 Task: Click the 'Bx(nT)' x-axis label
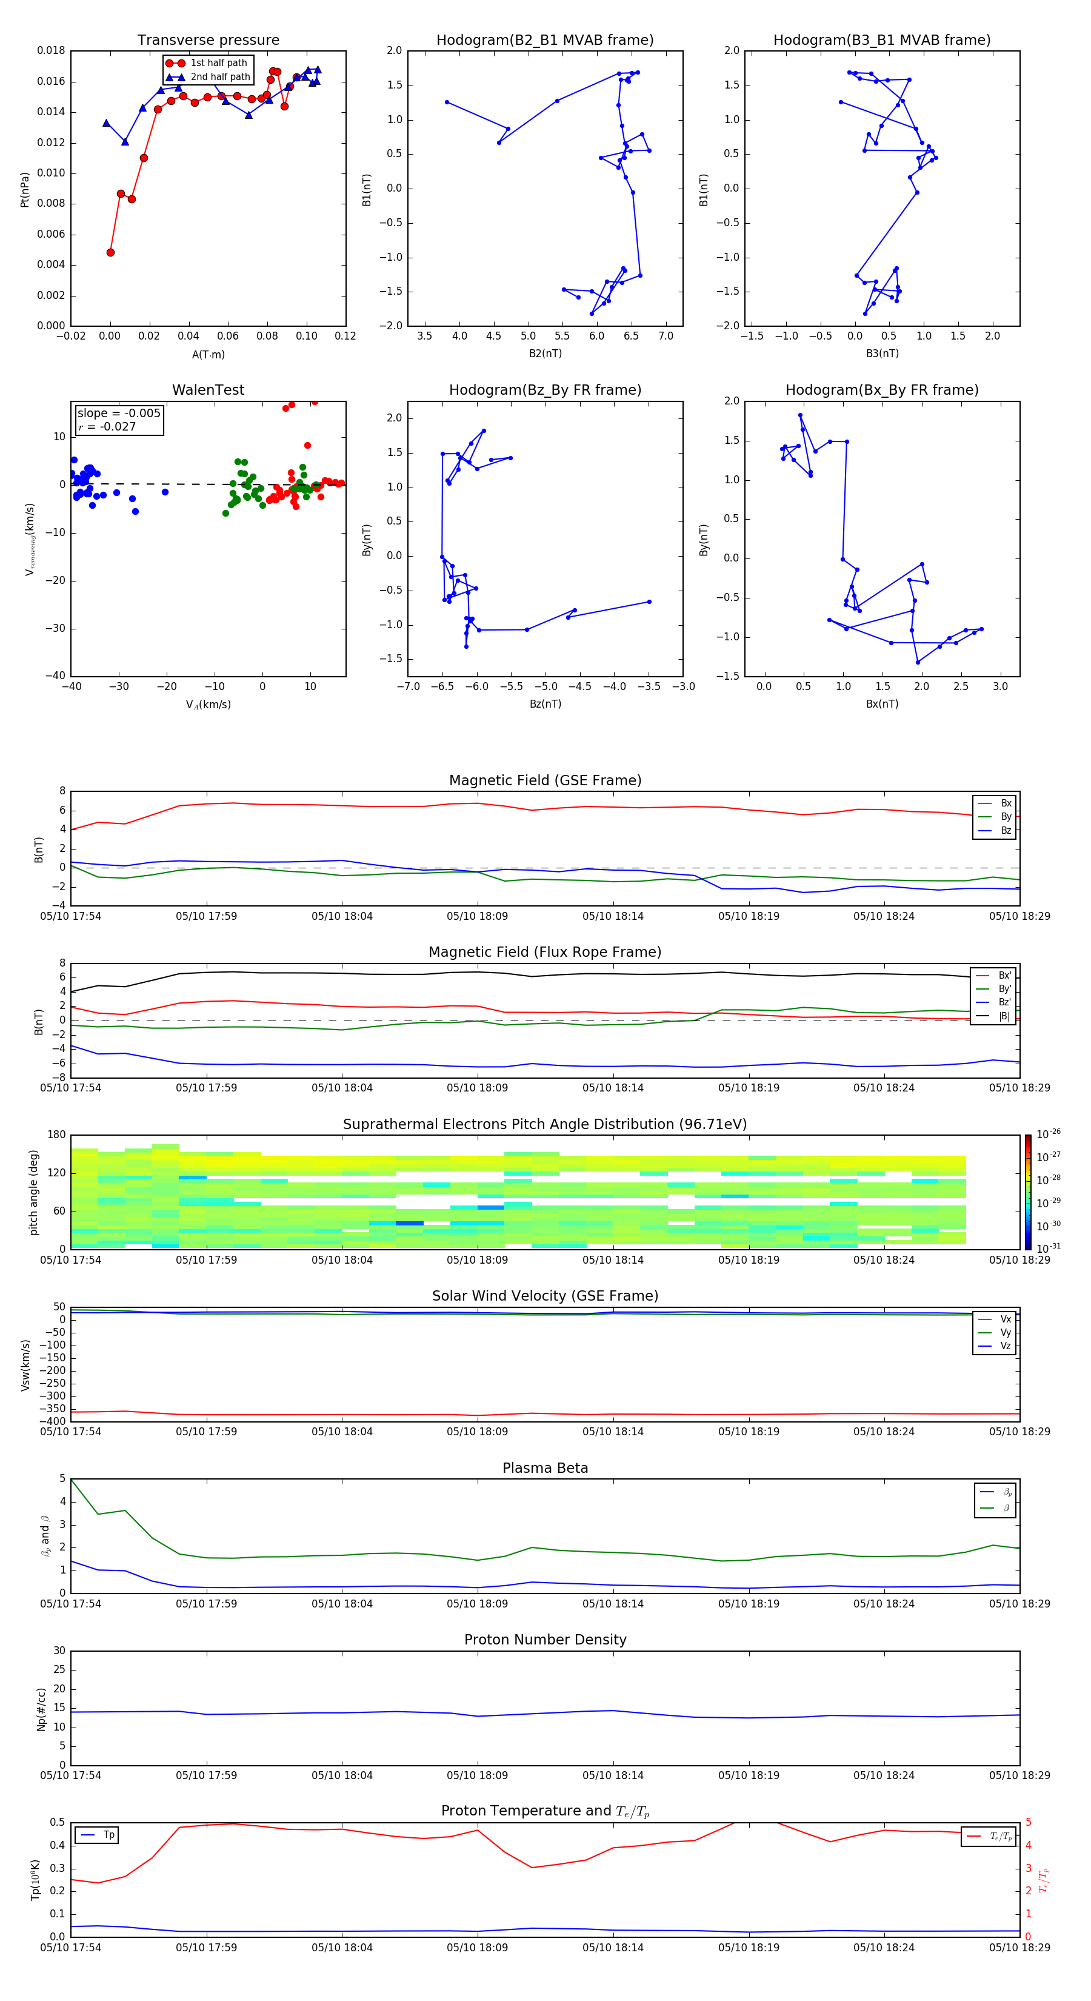click(x=882, y=704)
